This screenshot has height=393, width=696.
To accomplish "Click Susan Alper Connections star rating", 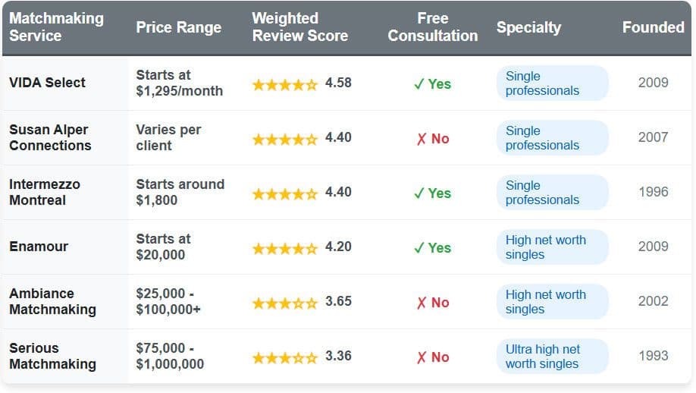I will (x=285, y=139).
